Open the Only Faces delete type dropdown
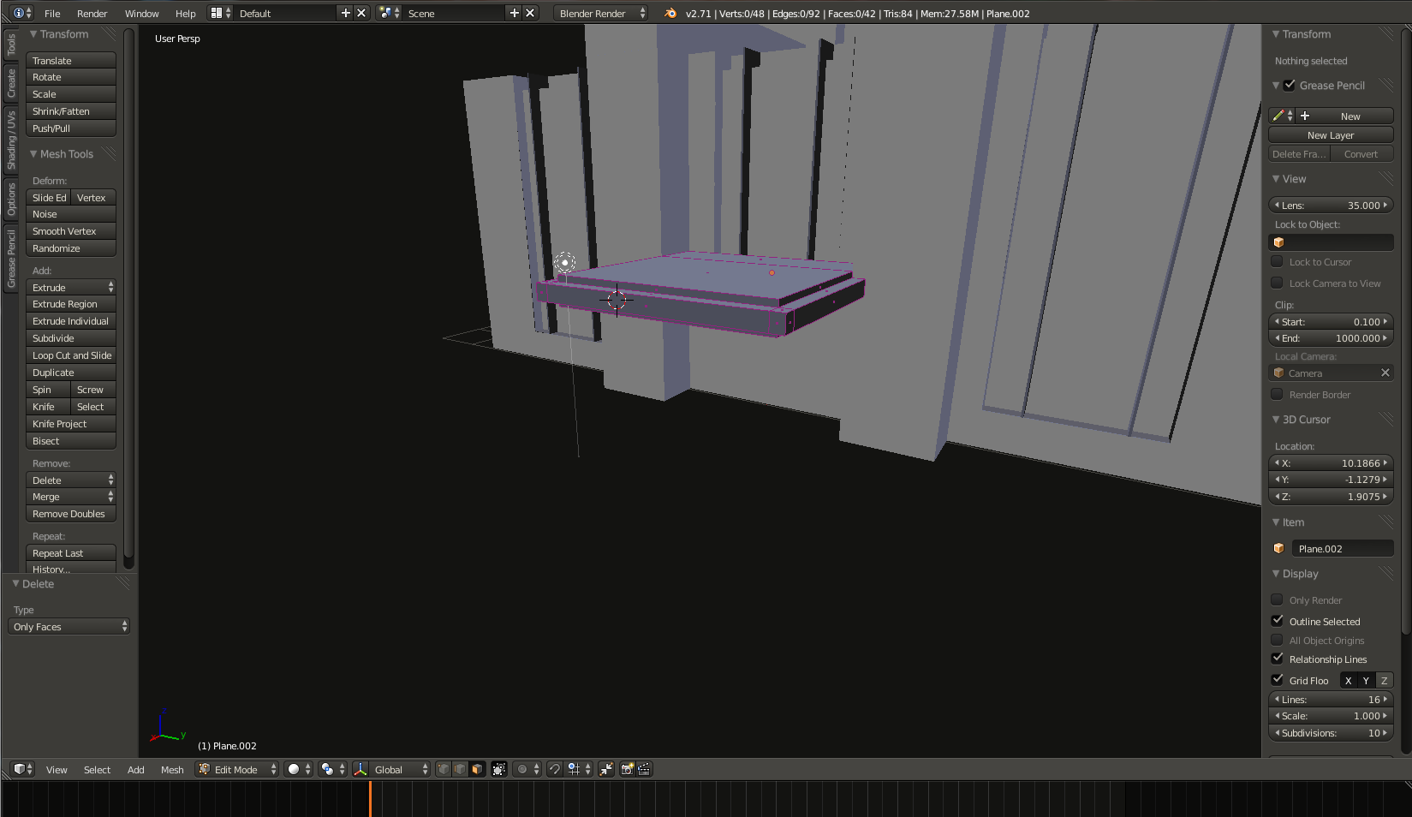This screenshot has width=1412, height=817. point(70,627)
